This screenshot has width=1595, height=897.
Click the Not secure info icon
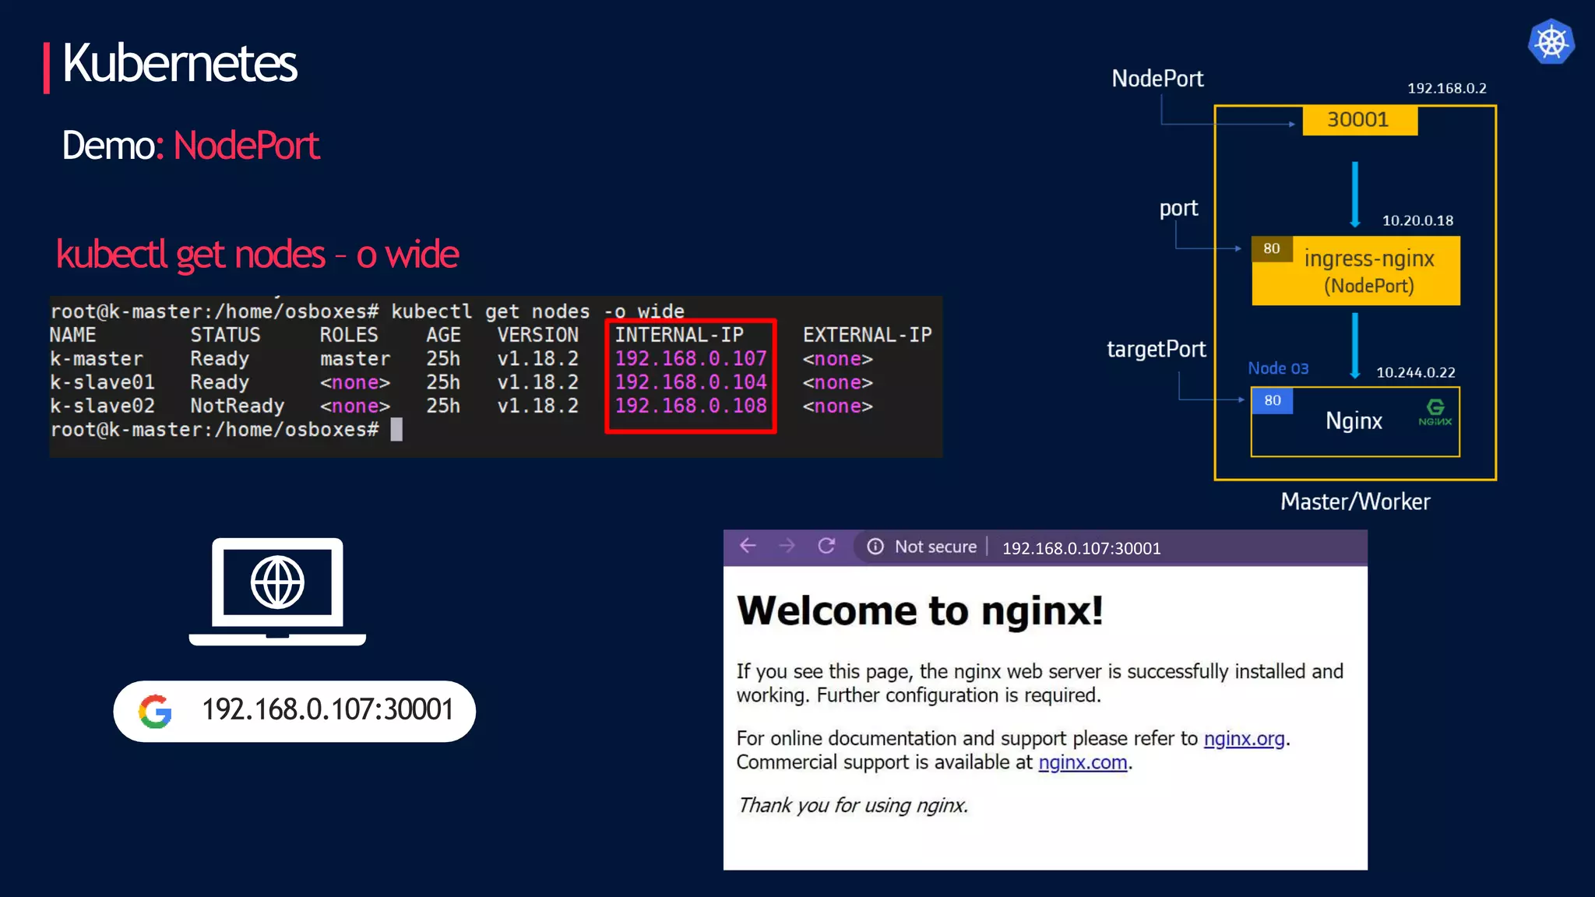pyautogui.click(x=875, y=547)
